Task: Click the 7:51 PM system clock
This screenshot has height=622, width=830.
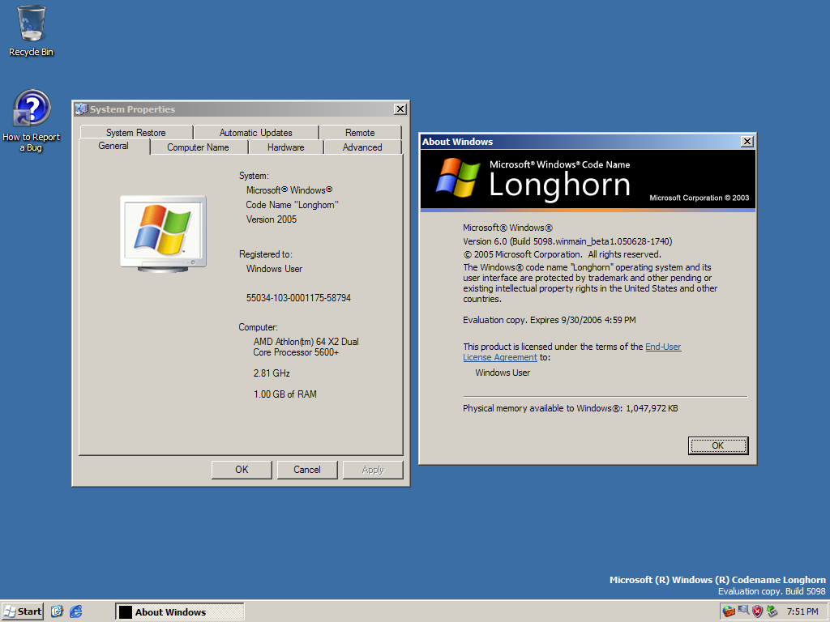Action: pos(802,612)
